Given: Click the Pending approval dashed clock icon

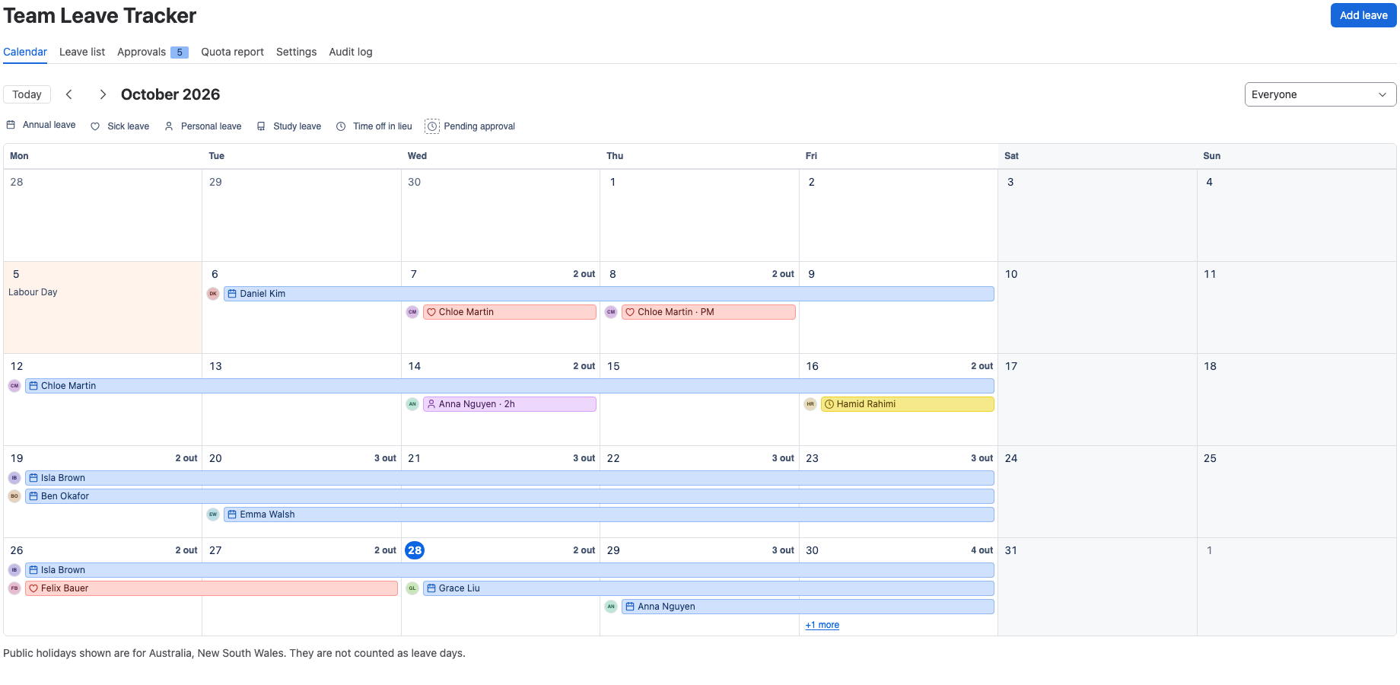Looking at the screenshot, I should click(x=432, y=126).
